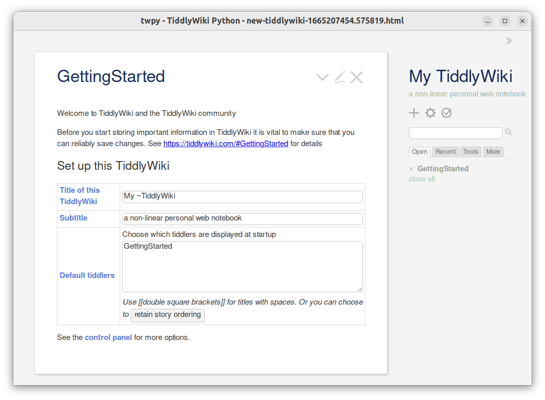Create a new tiddler with plus icon
The height and width of the screenshot is (400, 545).
tap(414, 113)
